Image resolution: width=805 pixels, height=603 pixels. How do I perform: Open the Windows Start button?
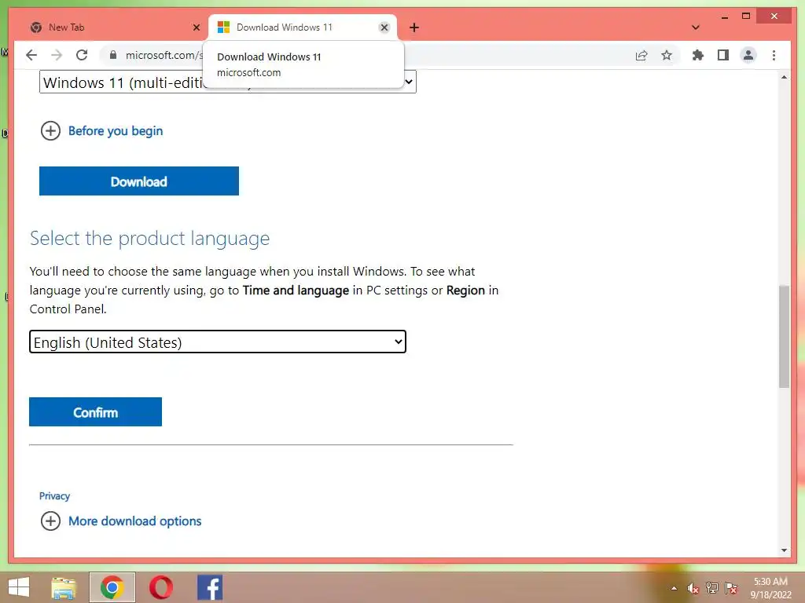(19, 587)
